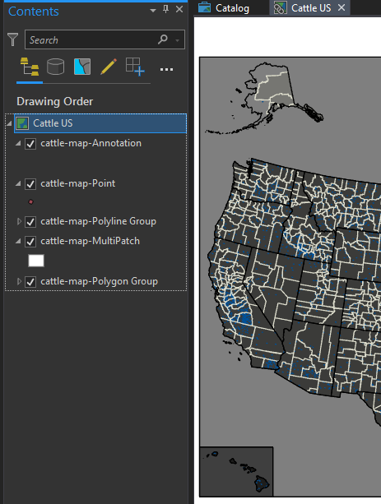Image resolution: width=381 pixels, height=504 pixels.
Task: Click the filter funnel icon
Action: tap(13, 39)
